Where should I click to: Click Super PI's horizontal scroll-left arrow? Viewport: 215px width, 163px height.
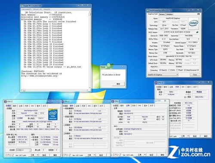click(x=22, y=90)
